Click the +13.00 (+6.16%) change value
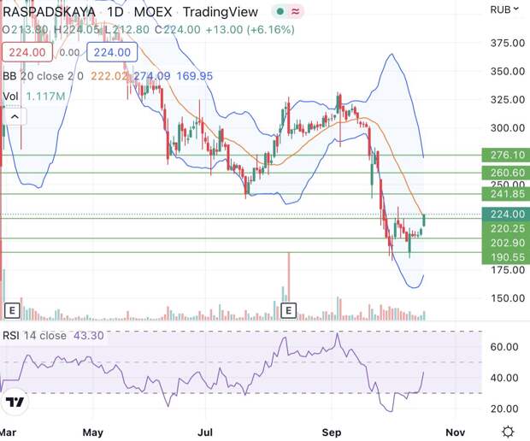Viewport: 530px width, 441px height. (250, 30)
